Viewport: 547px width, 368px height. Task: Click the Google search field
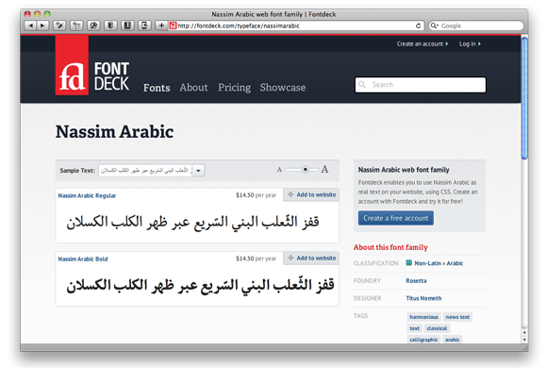point(476,25)
